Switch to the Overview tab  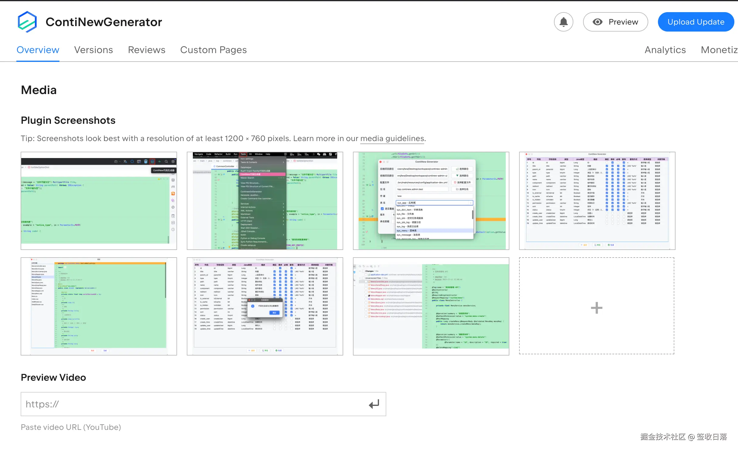(x=38, y=50)
